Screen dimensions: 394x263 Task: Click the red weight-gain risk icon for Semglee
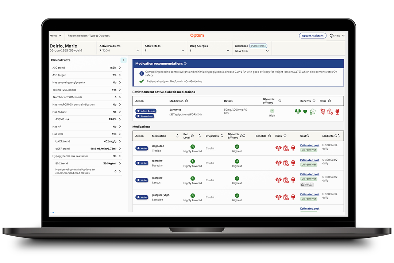[286, 197]
